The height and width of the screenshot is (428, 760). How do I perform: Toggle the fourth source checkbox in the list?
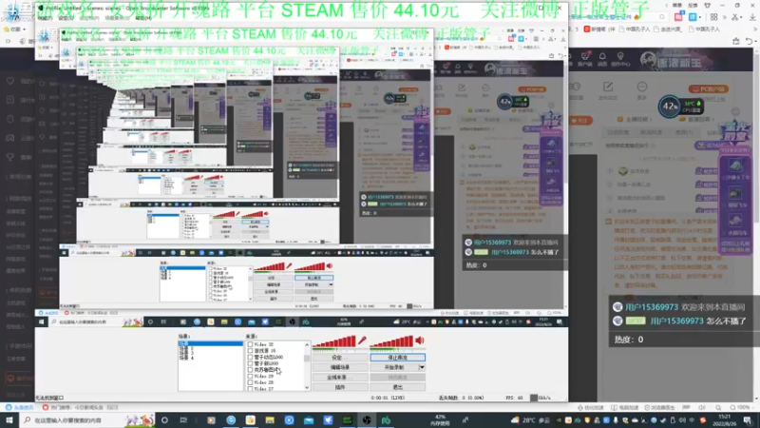click(x=250, y=363)
